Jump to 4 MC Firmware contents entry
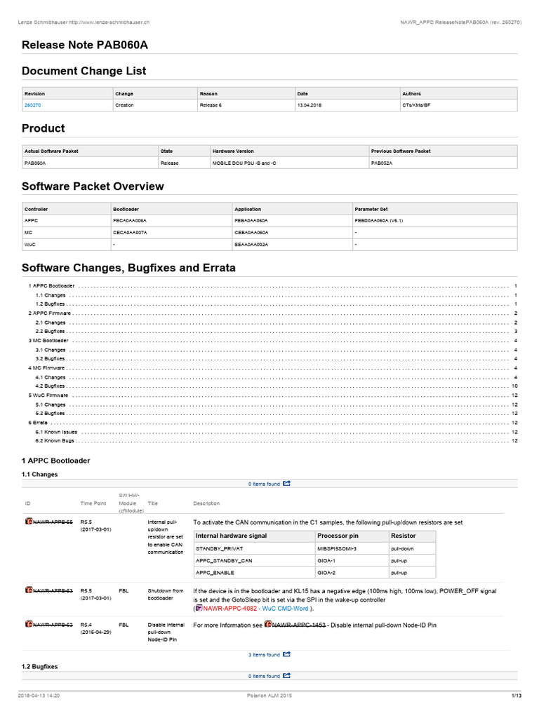 [46, 367]
